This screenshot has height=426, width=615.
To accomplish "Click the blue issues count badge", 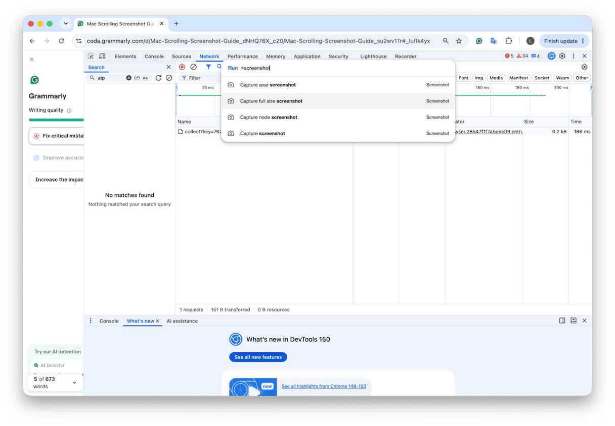I will coord(536,56).
